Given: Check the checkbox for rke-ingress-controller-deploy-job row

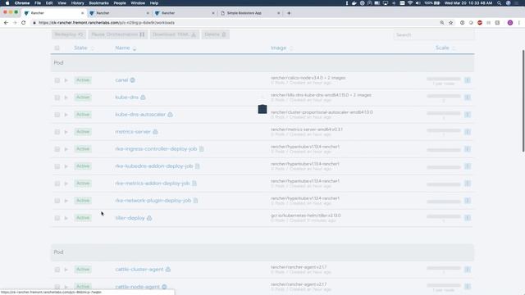Looking at the screenshot, I should 57,149.
